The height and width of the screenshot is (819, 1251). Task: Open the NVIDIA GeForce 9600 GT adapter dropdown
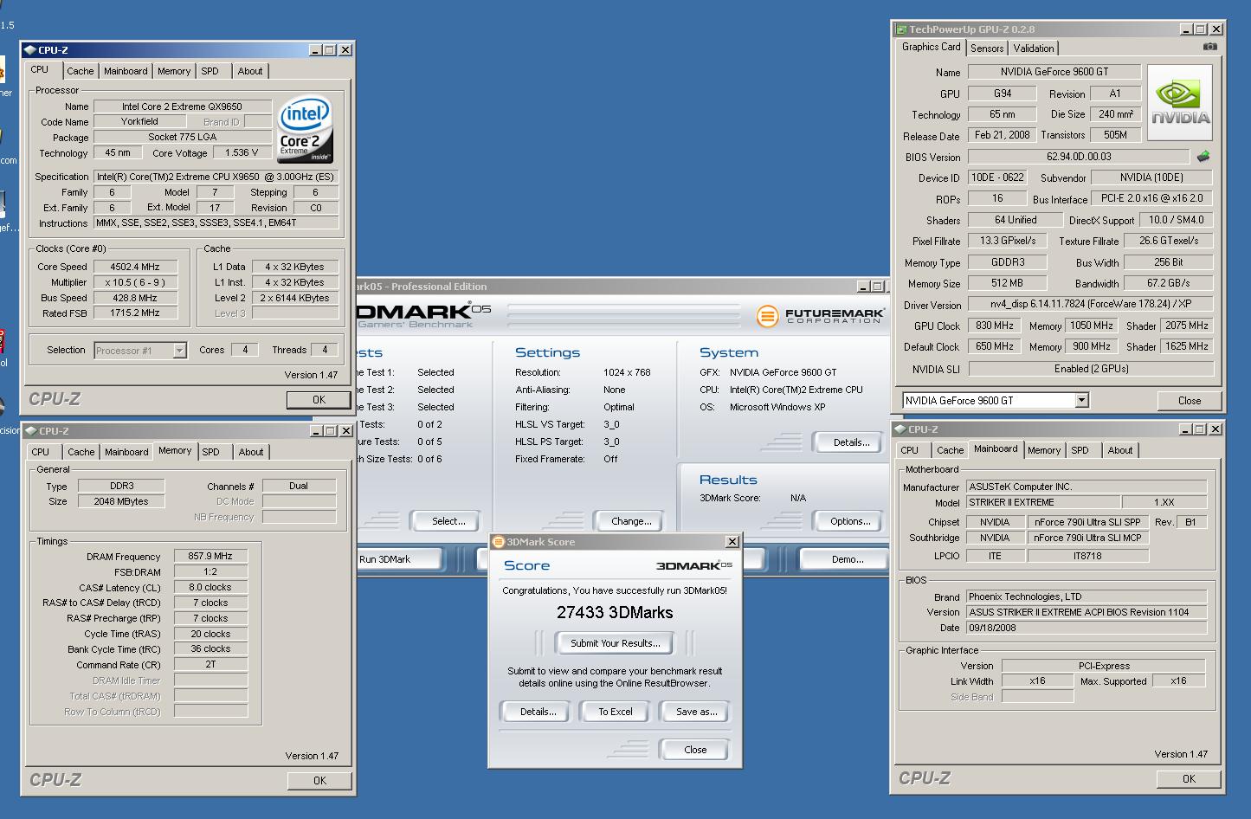pyautogui.click(x=1081, y=400)
